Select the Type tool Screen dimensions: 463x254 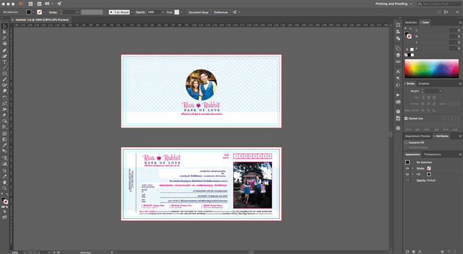(5, 62)
